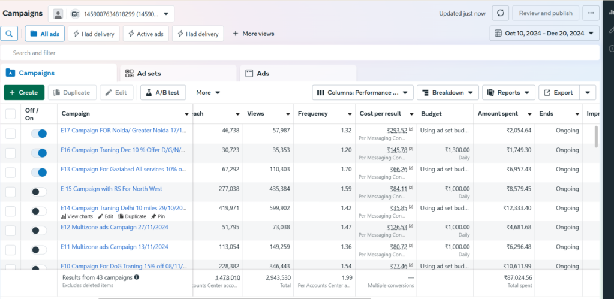The image size is (614, 299).
Task: Click the vertical scrollbar of the campaigns table
Action: click(x=595, y=136)
